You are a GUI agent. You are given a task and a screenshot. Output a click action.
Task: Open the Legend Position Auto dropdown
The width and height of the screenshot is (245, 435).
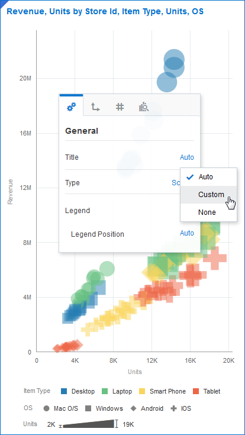[187, 233]
